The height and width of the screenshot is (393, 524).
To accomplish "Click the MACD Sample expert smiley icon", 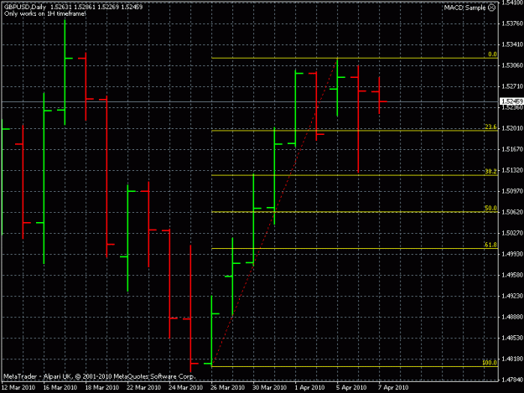I will click(491, 8).
